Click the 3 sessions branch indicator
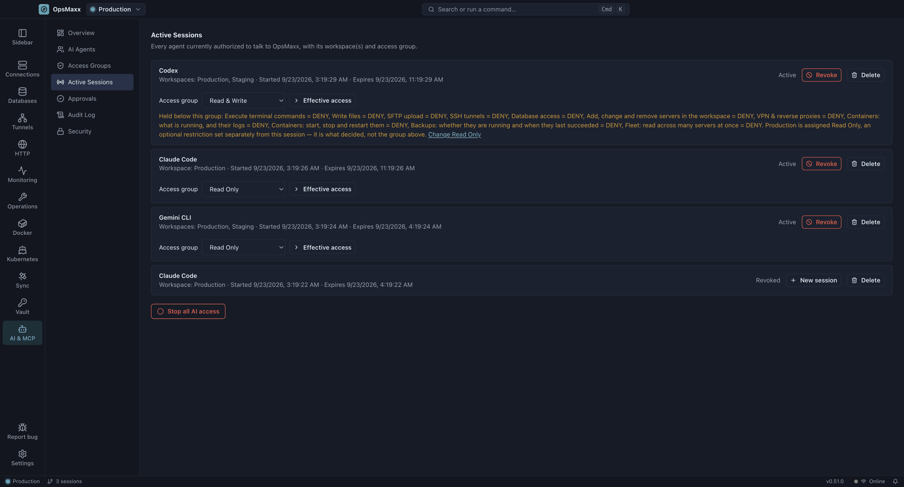This screenshot has width=904, height=487. pos(65,481)
